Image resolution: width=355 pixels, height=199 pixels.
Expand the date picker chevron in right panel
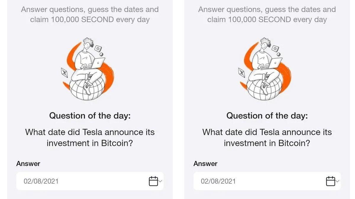coord(338,181)
